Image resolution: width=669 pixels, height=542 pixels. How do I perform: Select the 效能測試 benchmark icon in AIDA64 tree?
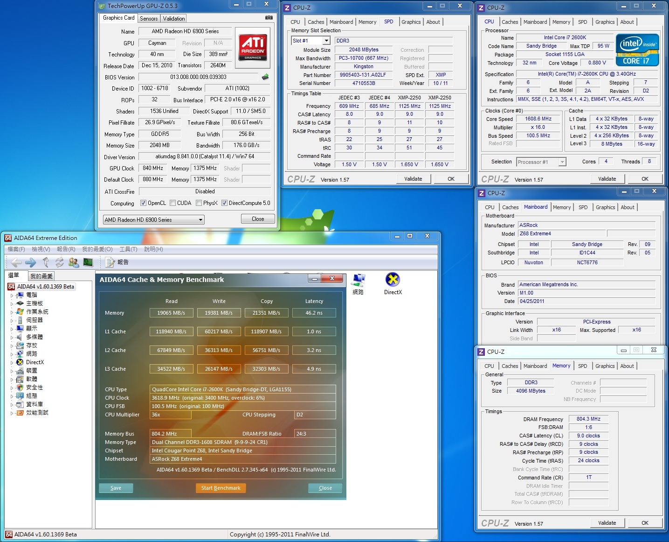(x=20, y=413)
